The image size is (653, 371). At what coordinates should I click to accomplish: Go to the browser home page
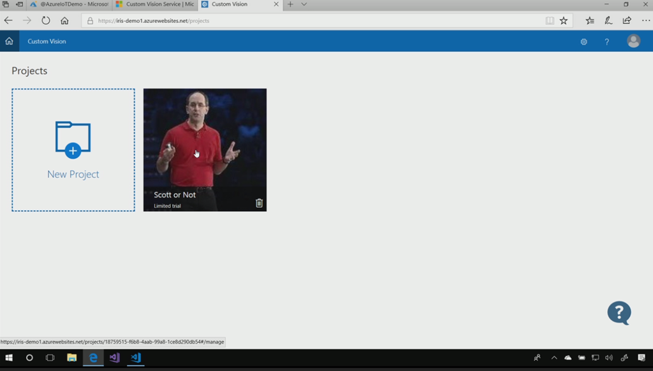tap(64, 20)
